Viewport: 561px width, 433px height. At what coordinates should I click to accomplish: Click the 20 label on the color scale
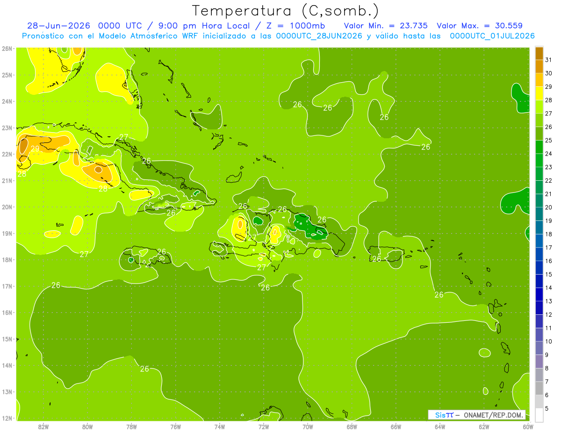(x=548, y=207)
